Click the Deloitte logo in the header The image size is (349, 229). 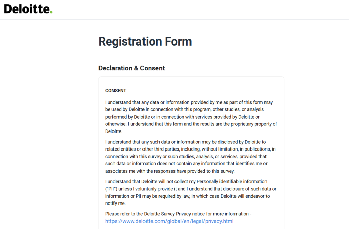[28, 9]
